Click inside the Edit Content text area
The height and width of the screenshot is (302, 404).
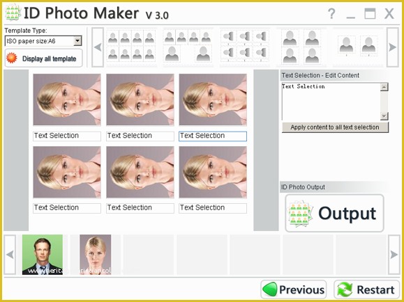click(x=331, y=102)
